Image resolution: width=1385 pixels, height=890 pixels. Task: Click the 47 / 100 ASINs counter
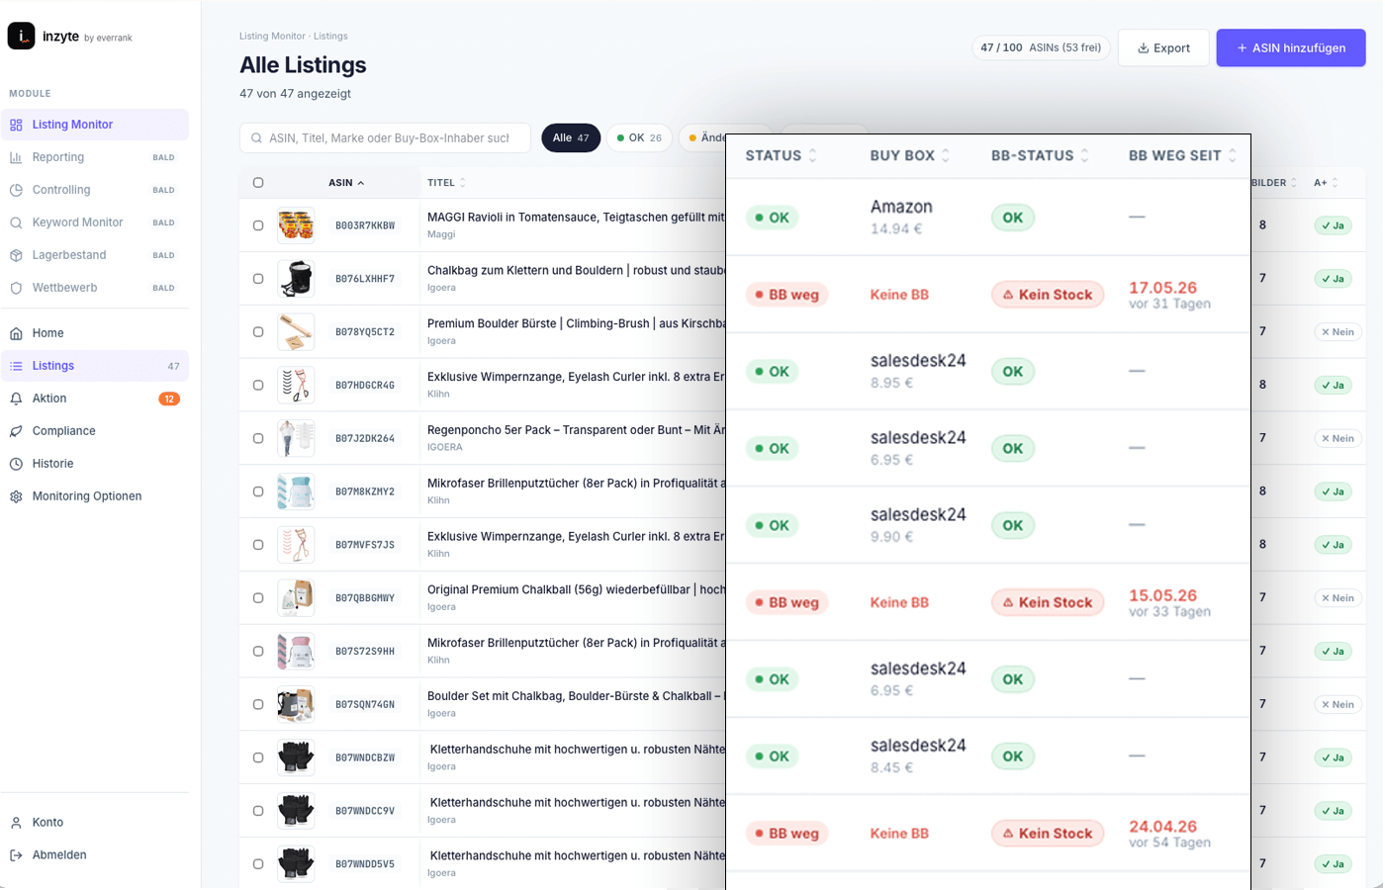point(1041,47)
